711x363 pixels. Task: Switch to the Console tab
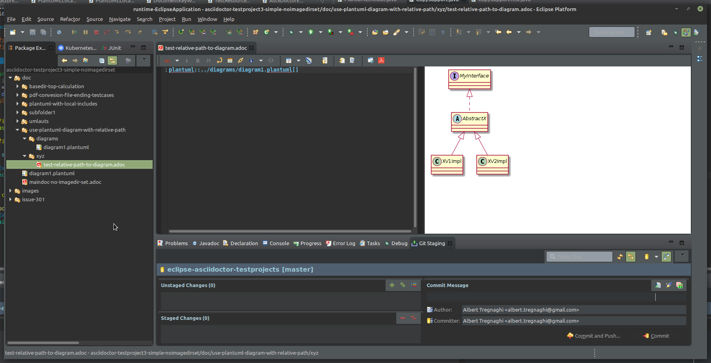coord(276,243)
